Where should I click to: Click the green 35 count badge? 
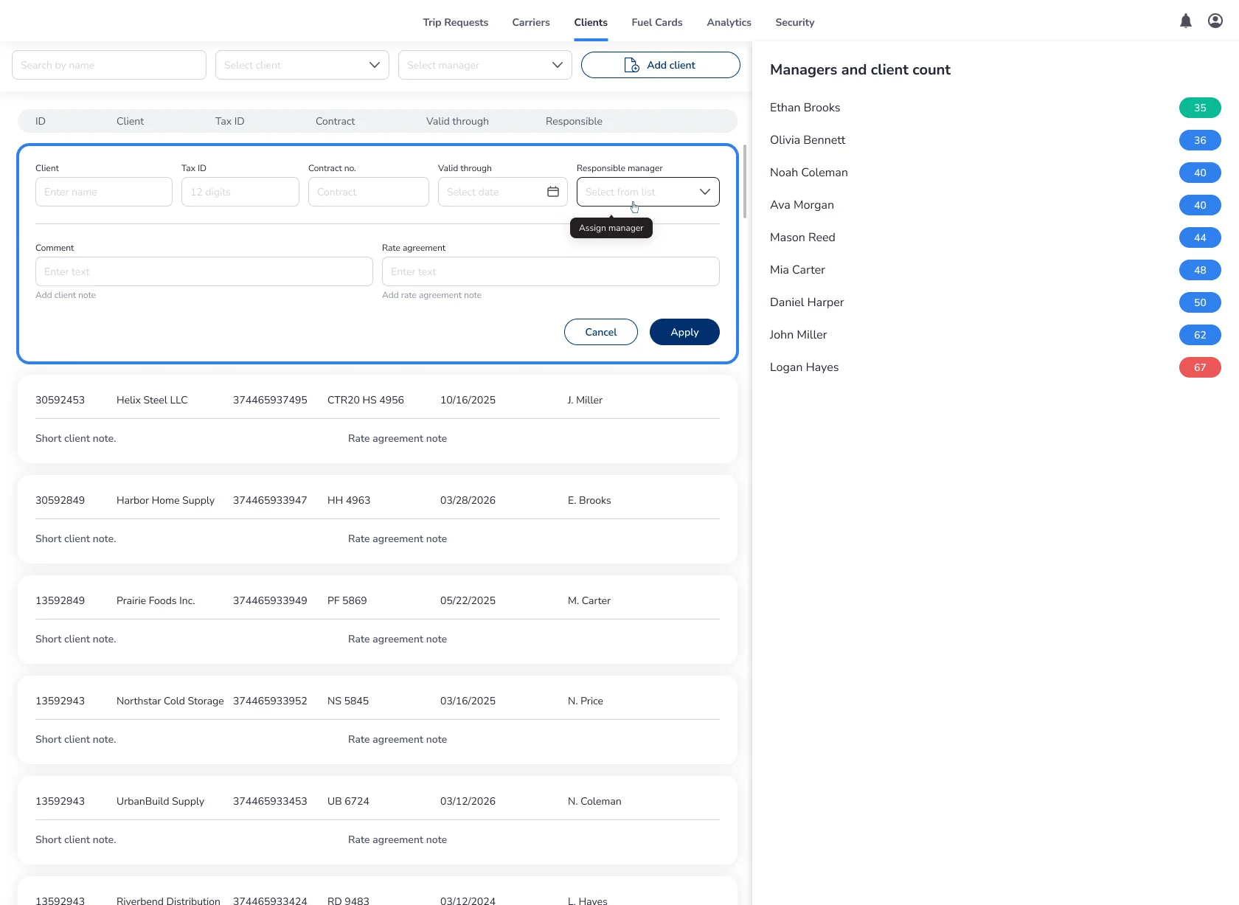[x=1200, y=108]
